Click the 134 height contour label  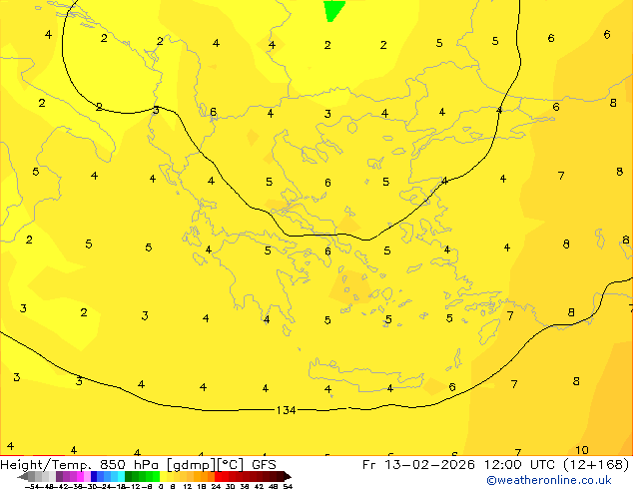287,410
